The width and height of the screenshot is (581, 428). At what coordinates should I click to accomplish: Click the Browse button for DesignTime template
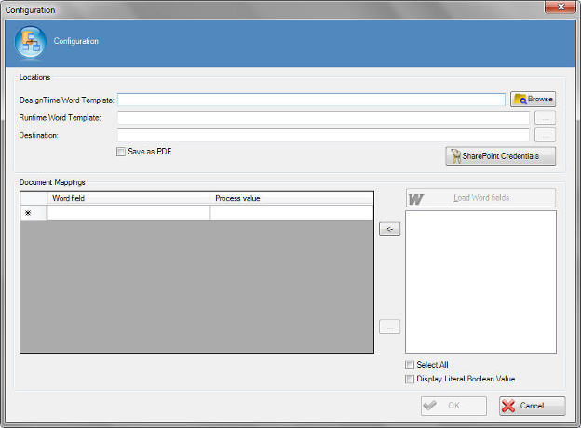(533, 99)
